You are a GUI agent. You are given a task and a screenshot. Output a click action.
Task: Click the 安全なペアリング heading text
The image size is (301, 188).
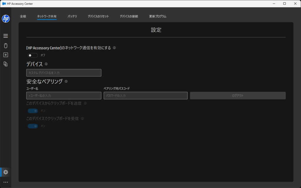click(x=44, y=81)
